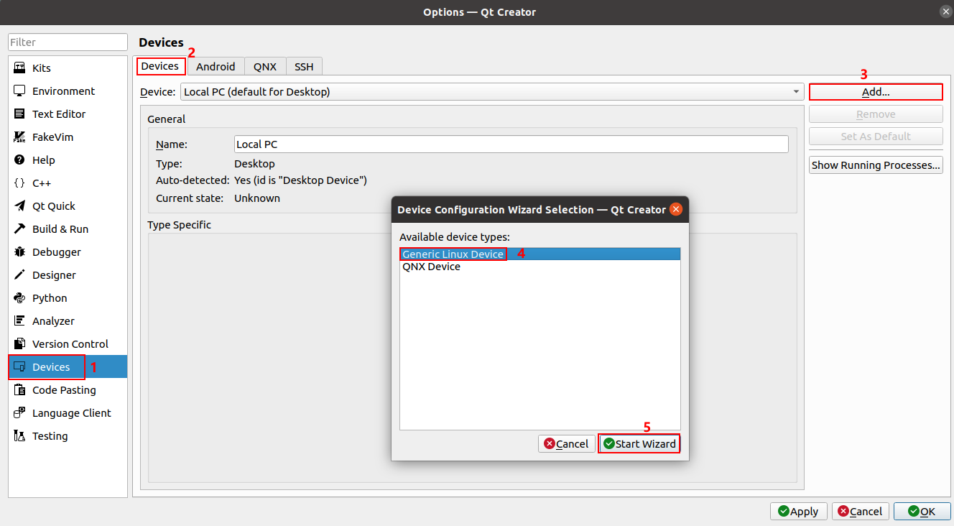The width and height of the screenshot is (954, 526).
Task: Click the Show Running Processes button
Action: click(876, 165)
